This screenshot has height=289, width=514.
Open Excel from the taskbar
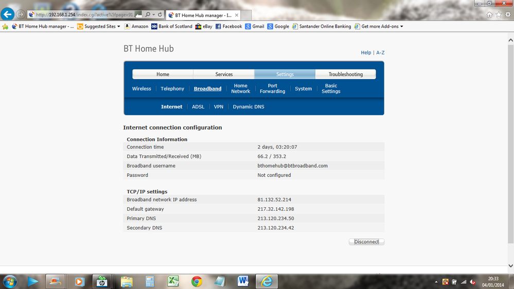pos(173,281)
